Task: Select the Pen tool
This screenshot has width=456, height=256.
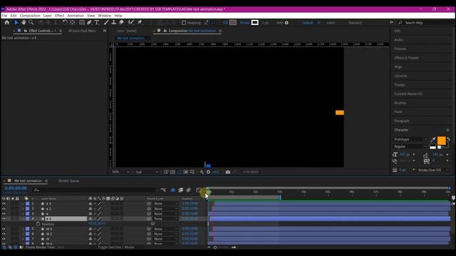Action: [89, 22]
